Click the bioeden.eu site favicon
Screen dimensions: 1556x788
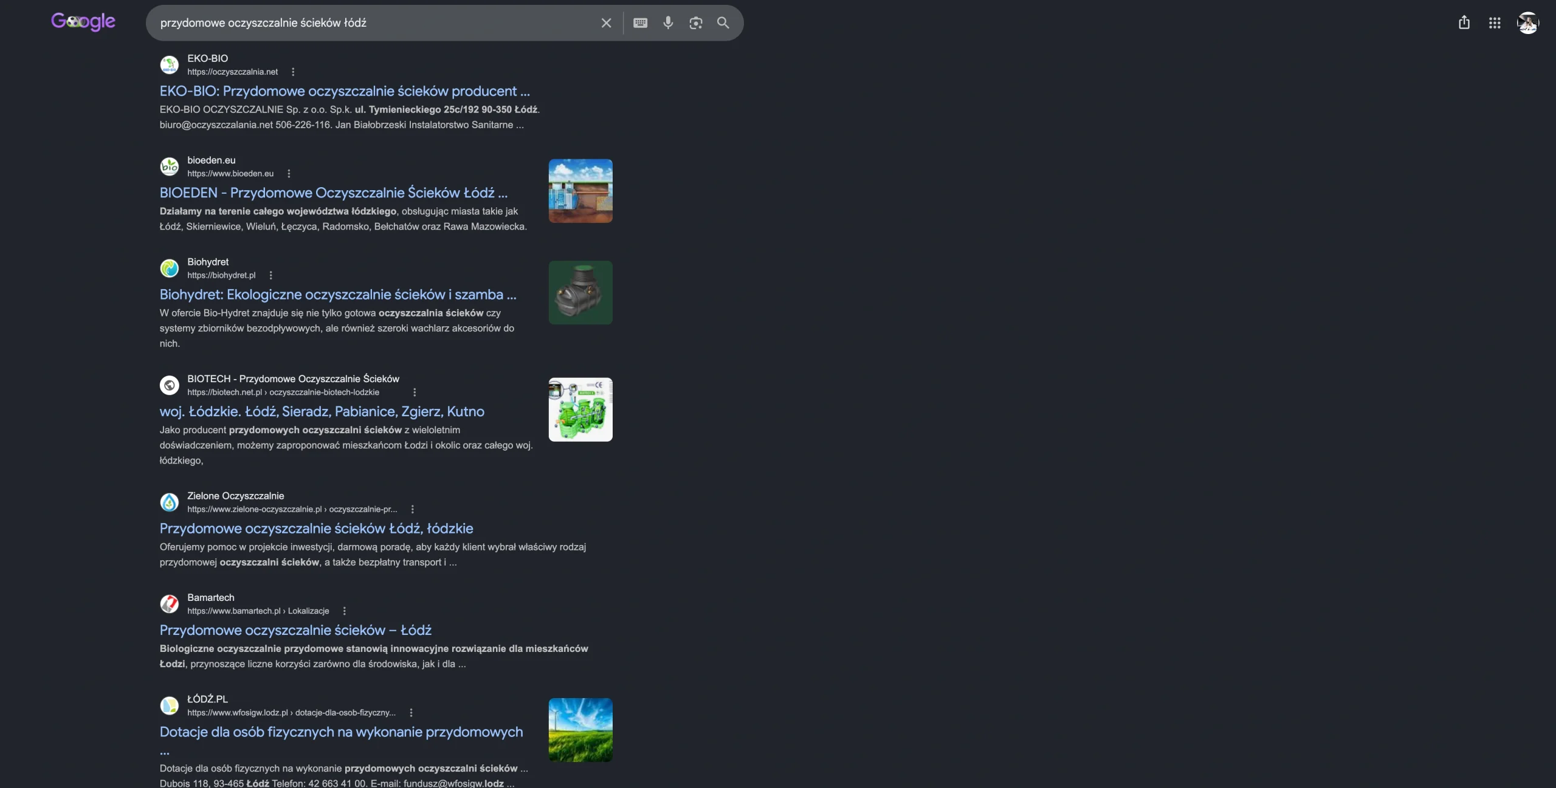pos(170,166)
